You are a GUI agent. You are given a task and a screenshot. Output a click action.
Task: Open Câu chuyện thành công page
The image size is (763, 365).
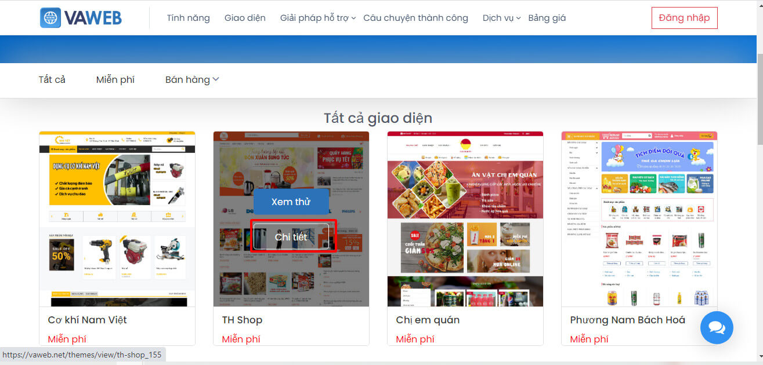click(415, 18)
